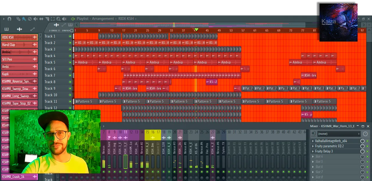Select the Mute tool
This screenshot has width=372, height=181.
tap(35, 19)
